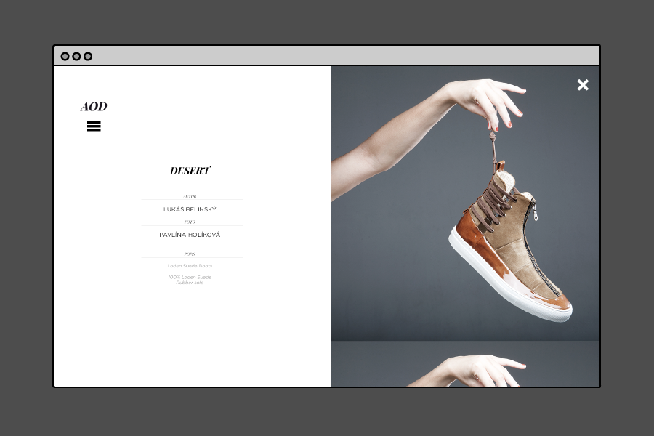Screen dimensions: 654x436
Task: Click the gray browser title bar
Action: [327, 56]
